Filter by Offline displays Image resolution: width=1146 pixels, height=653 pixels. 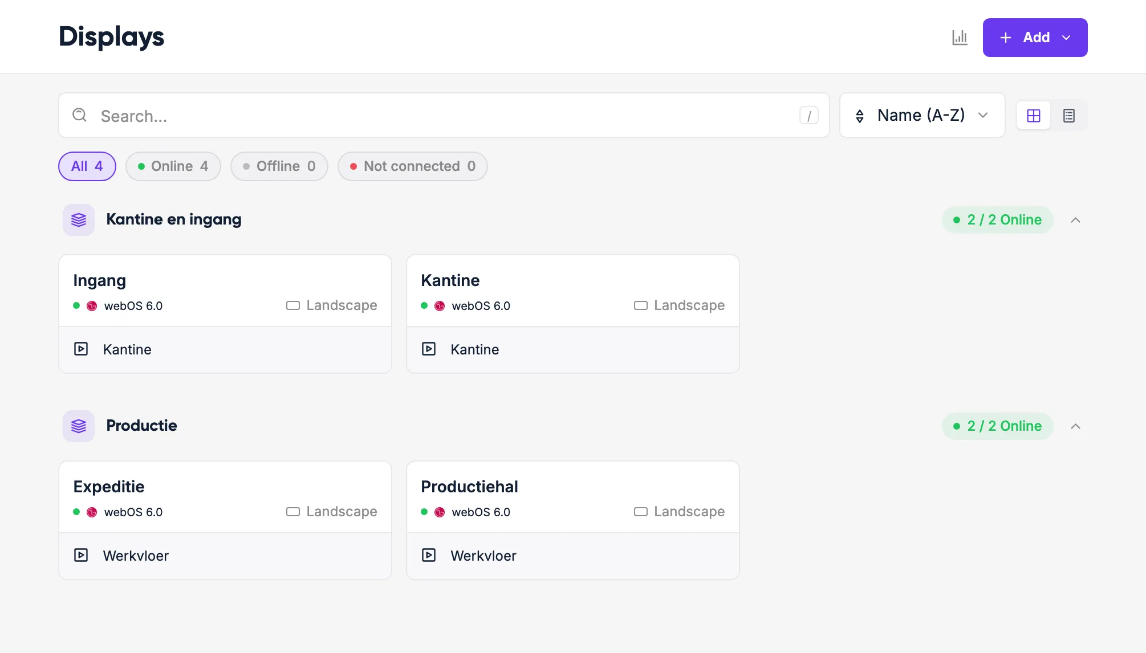(279, 166)
